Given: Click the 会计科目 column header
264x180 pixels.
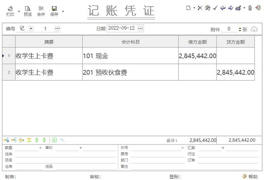Looking at the screenshot, I should click(131, 42).
